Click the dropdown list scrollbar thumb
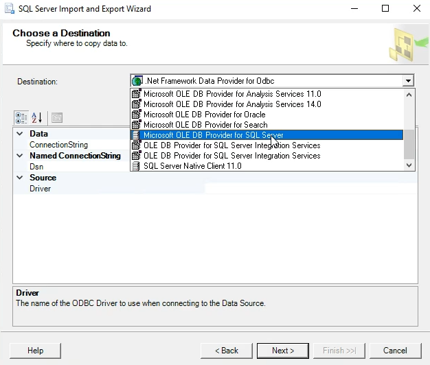The image size is (430, 365). pyautogui.click(x=409, y=144)
